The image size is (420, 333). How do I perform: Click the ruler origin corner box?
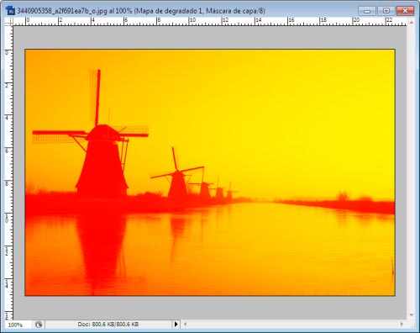[x=9, y=21]
